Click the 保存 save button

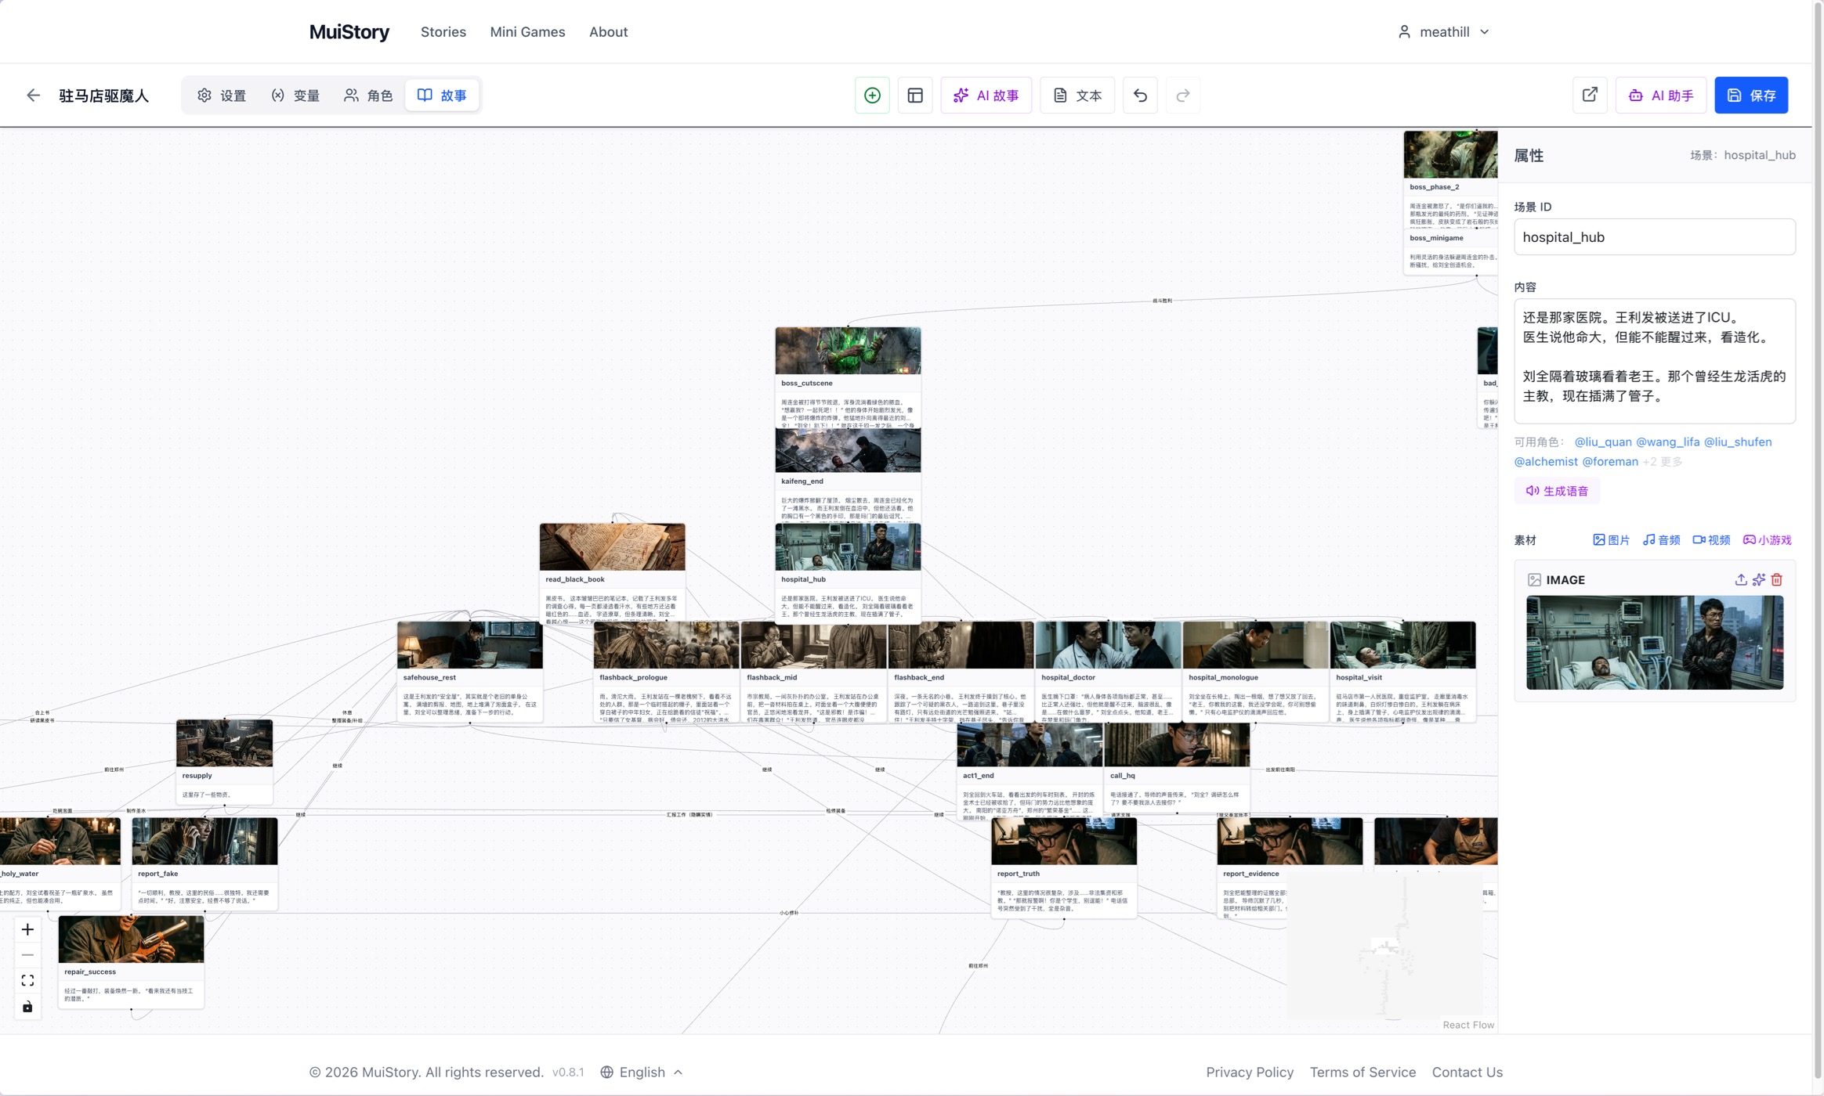pyautogui.click(x=1751, y=96)
